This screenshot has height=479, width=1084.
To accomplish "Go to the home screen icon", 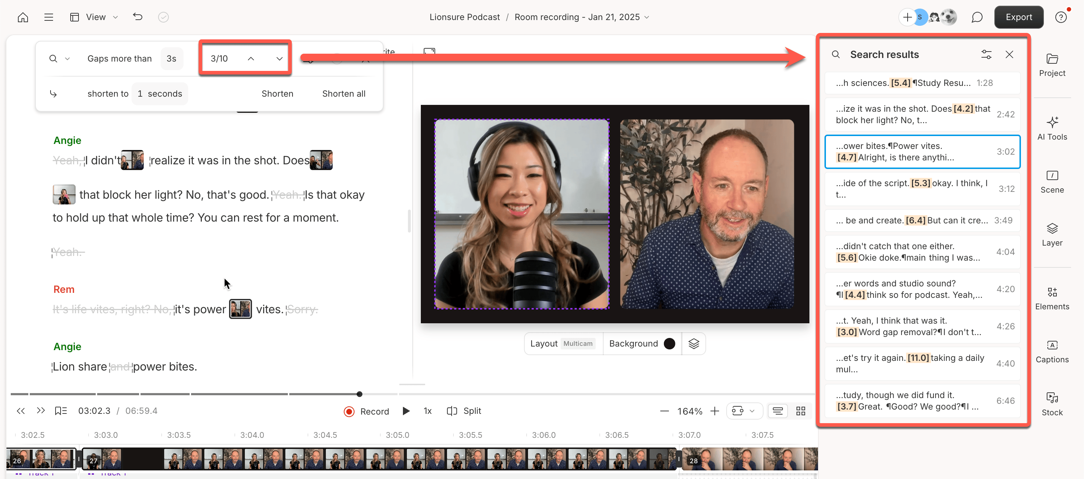I will pyautogui.click(x=23, y=17).
